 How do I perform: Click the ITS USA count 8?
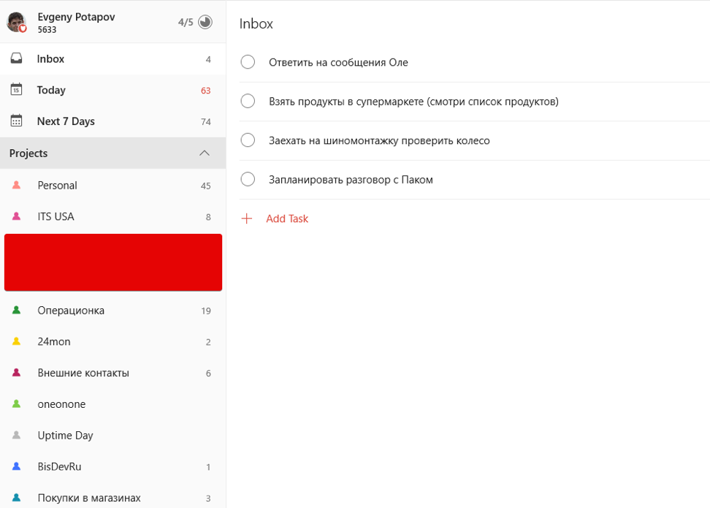pyautogui.click(x=208, y=217)
